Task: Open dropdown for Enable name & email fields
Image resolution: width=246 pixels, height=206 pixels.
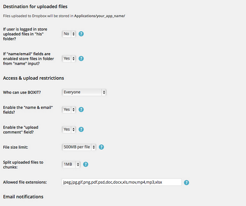Action: [x=69, y=110]
